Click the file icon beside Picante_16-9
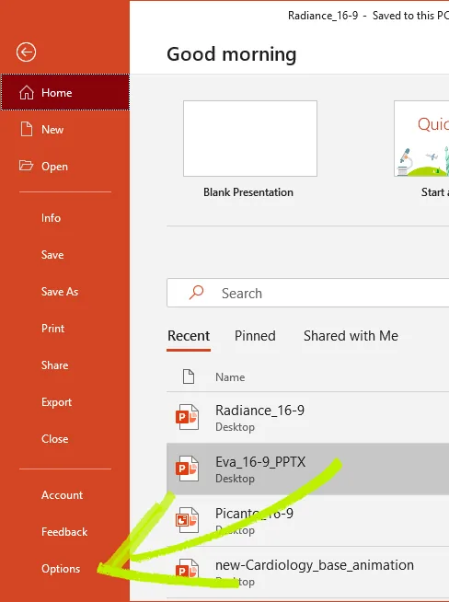This screenshot has width=449, height=602. pos(187,520)
